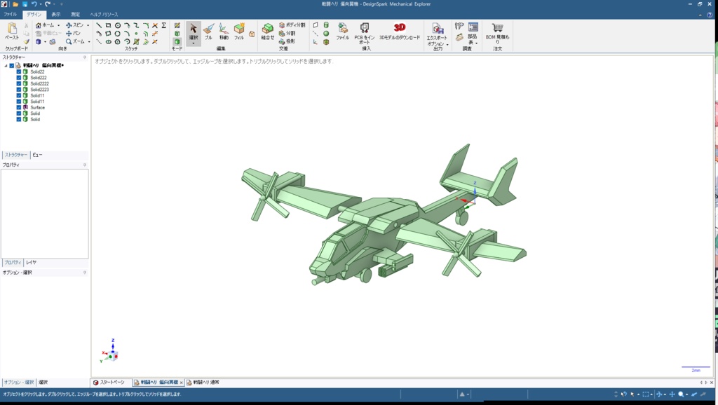Open the スタートページ document tab
The width and height of the screenshot is (718, 405).
point(109,382)
